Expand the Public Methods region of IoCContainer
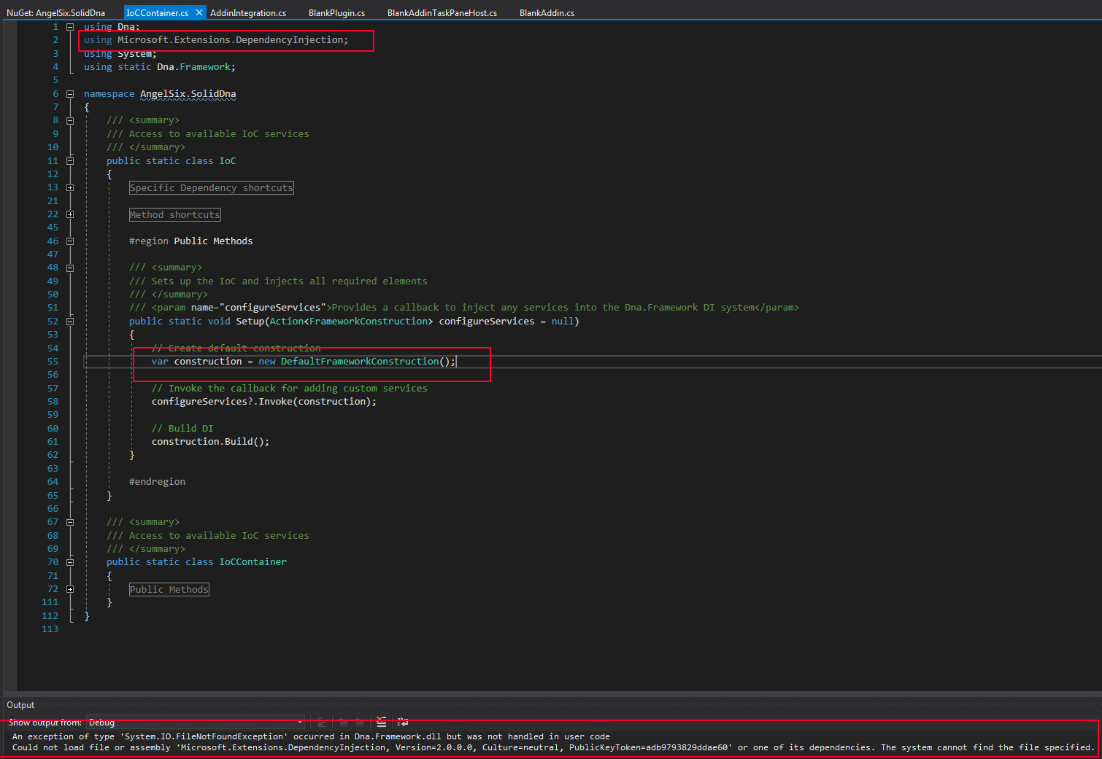Image resolution: width=1102 pixels, height=759 pixels. 70,588
